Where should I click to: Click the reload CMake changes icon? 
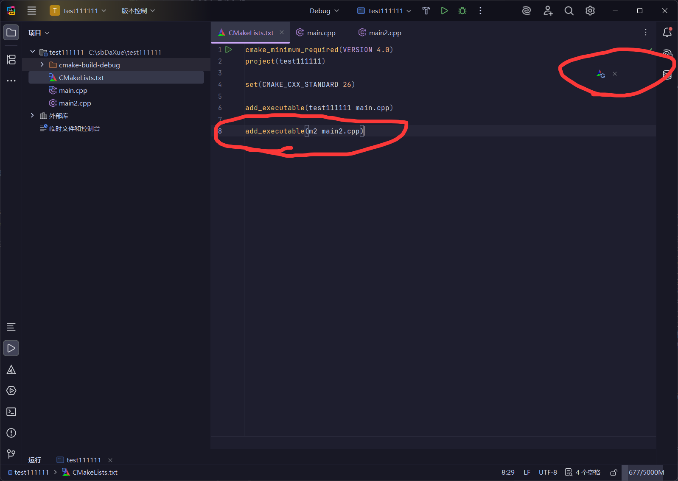point(601,74)
